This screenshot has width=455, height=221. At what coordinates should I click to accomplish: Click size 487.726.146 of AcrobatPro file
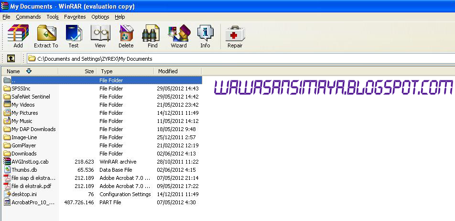tap(79, 202)
